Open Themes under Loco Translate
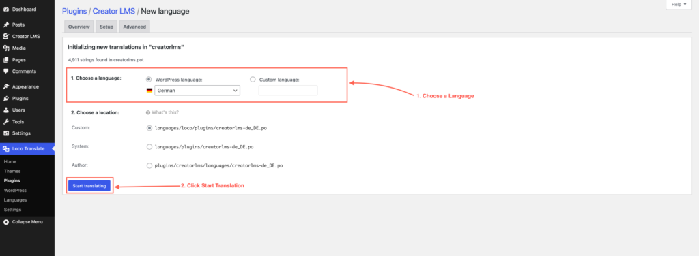Screen dimensions: 699x256 point(12,171)
